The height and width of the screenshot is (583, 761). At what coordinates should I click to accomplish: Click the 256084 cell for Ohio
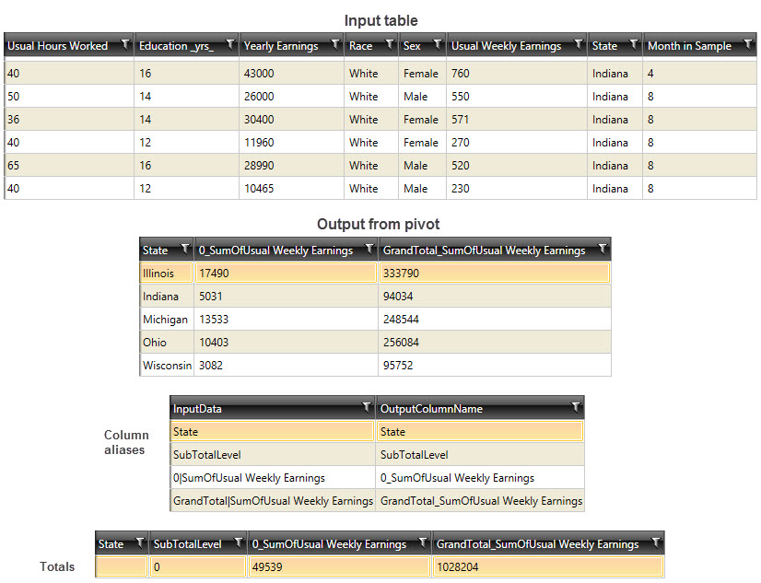pos(494,343)
